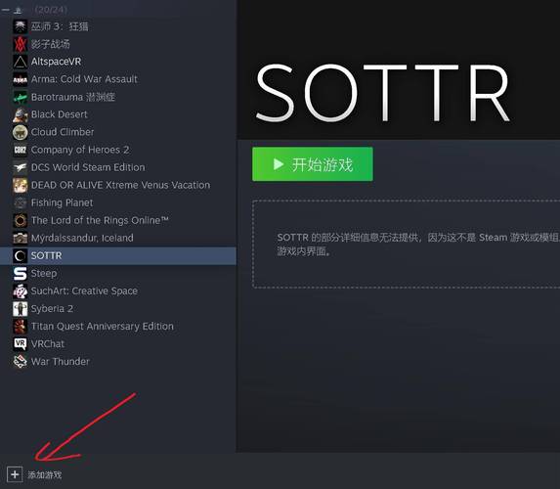Click the SuchArt: Creative Space icon

pos(20,291)
